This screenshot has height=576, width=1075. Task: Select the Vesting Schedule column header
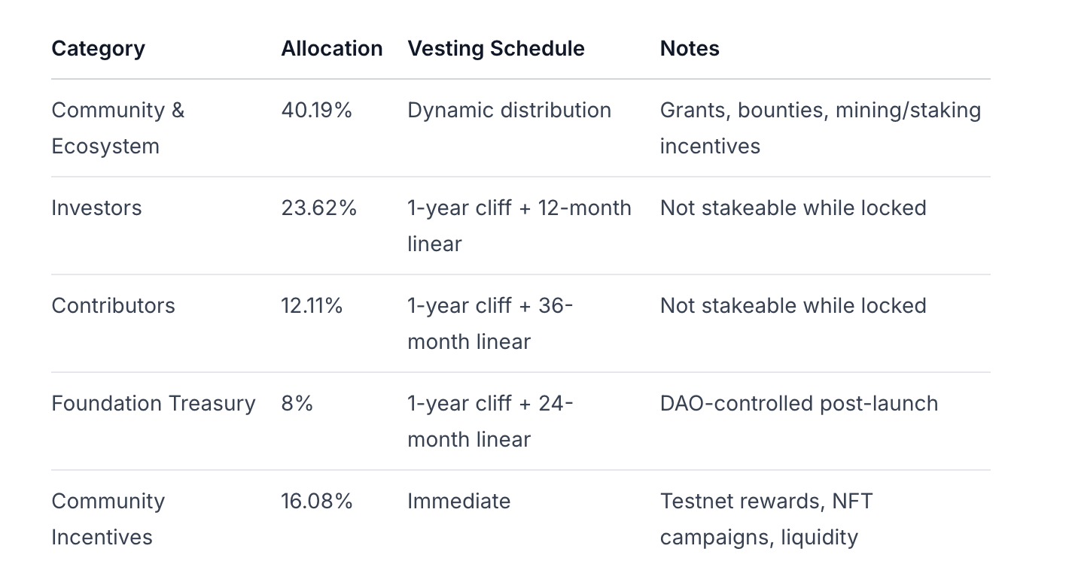(x=495, y=49)
